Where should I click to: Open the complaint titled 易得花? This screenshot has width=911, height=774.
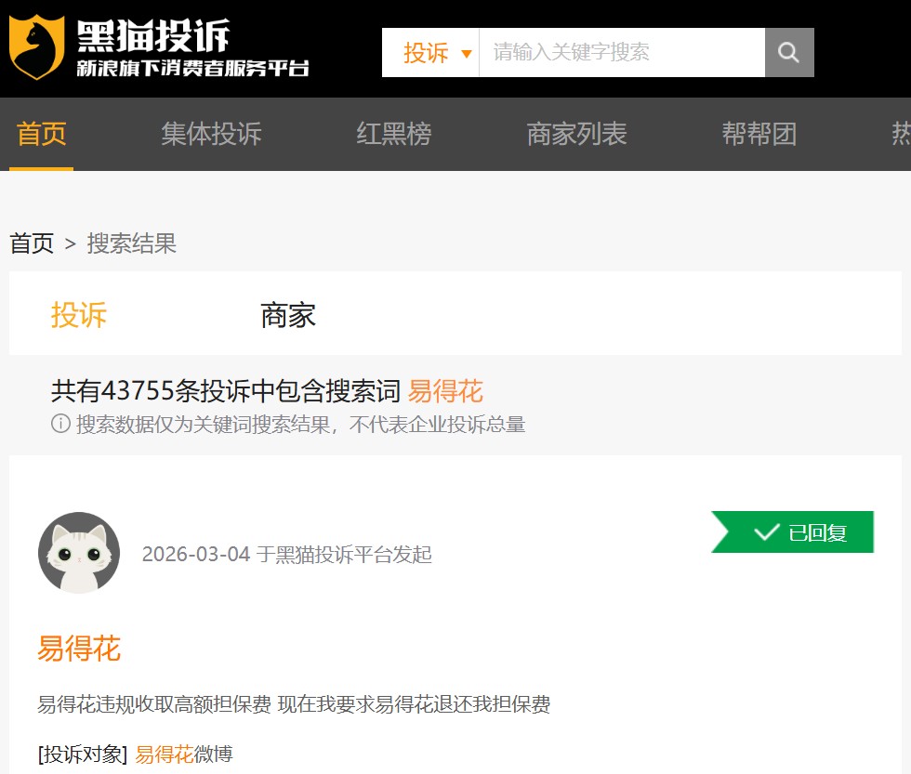pos(79,649)
